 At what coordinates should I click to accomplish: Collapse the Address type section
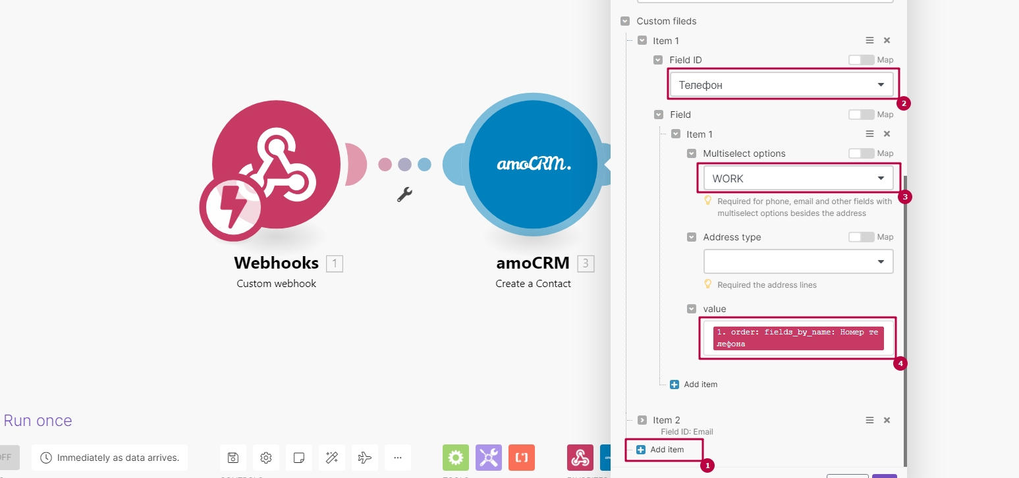pos(692,237)
